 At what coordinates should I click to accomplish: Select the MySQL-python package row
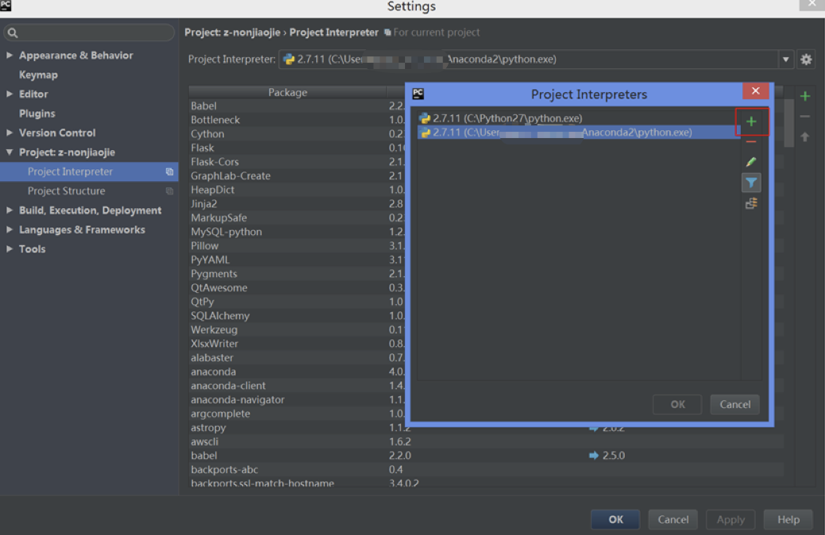pos(297,232)
